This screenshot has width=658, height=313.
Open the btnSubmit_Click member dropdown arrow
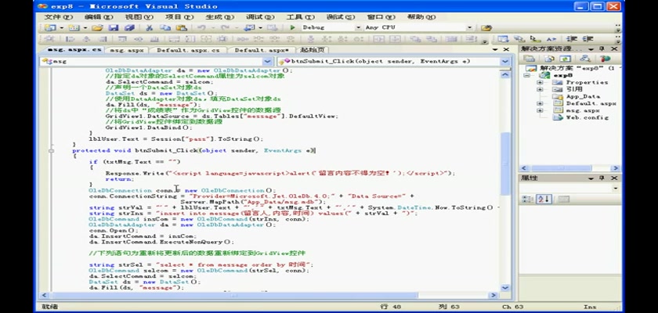[x=504, y=61]
